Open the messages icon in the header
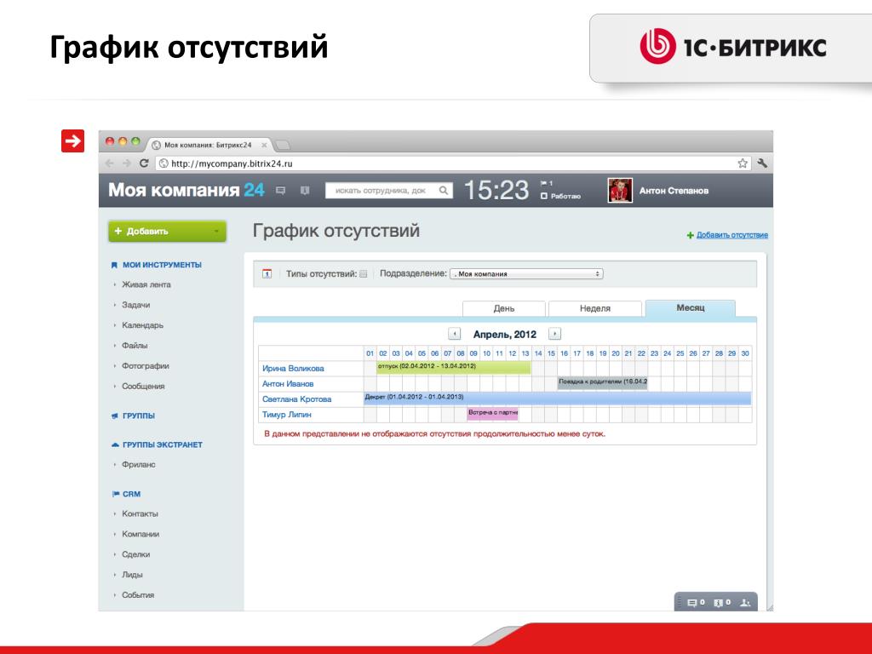 (280, 190)
